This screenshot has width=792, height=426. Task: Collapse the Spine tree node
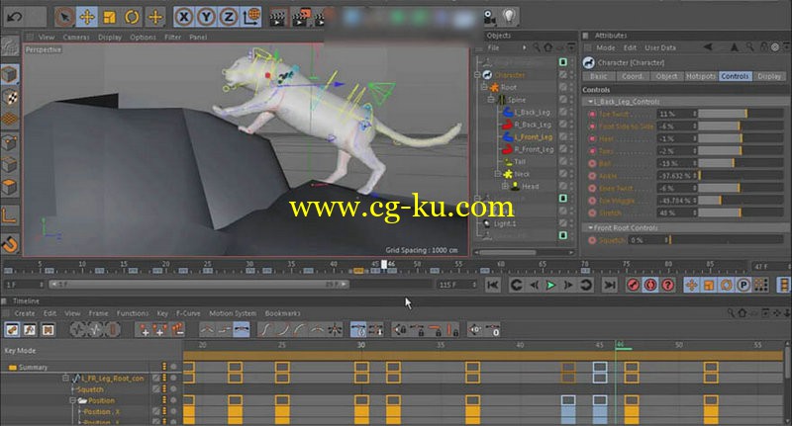coord(490,100)
